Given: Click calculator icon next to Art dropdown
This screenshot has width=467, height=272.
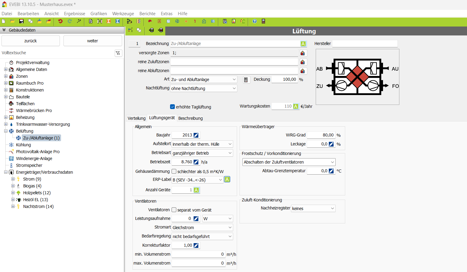Looking at the screenshot, I should (246, 80).
